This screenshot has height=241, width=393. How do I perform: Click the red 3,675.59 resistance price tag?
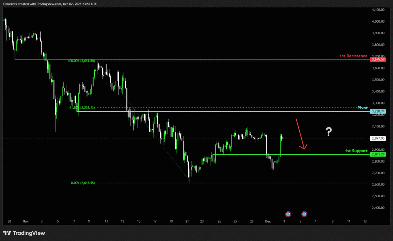[378, 59]
